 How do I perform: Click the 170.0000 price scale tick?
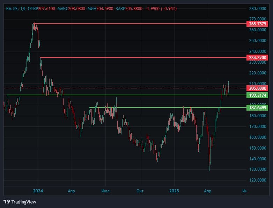(258, 127)
